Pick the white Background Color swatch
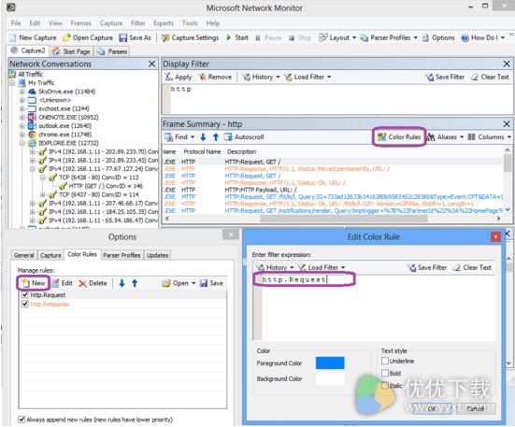Screen dimensions: 515x427 coord(330,378)
